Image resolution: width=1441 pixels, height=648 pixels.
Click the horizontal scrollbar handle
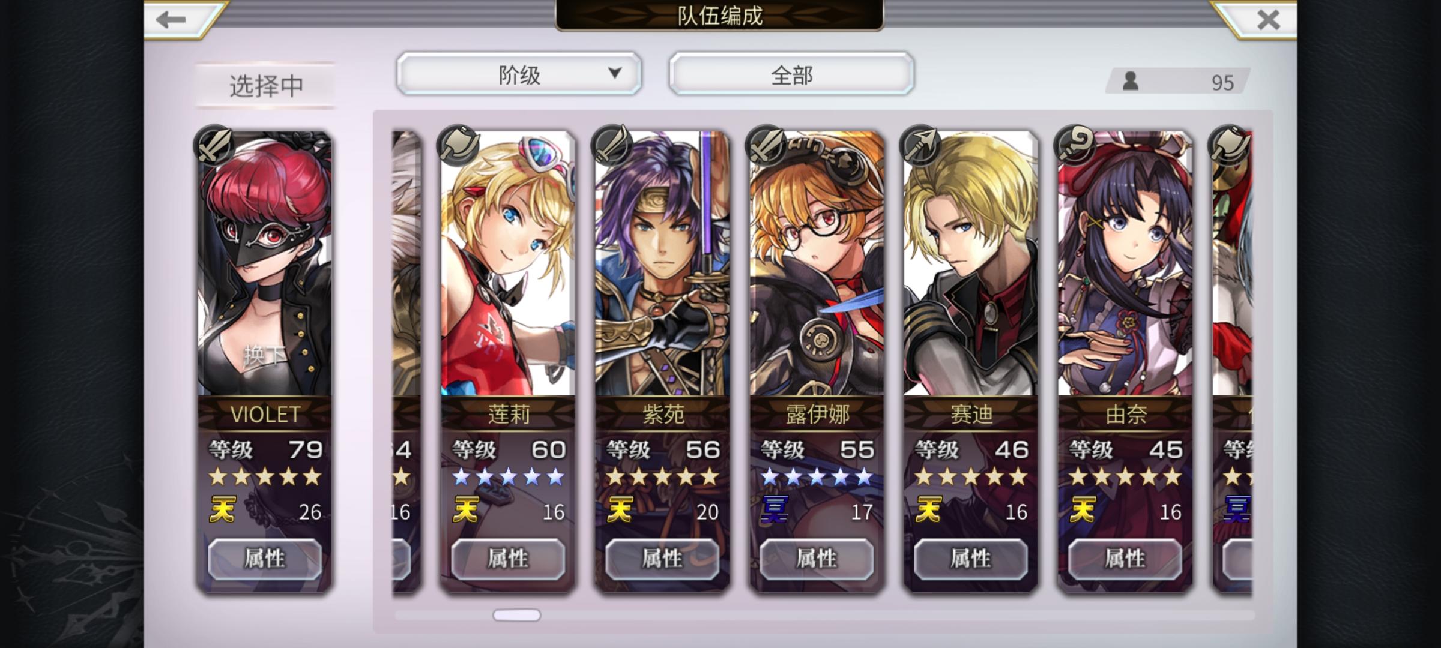(516, 615)
